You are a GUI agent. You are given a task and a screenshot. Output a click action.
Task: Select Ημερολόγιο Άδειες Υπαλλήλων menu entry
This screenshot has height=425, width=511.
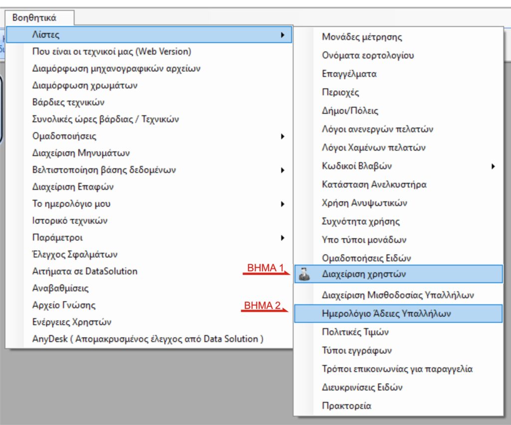pyautogui.click(x=386, y=314)
